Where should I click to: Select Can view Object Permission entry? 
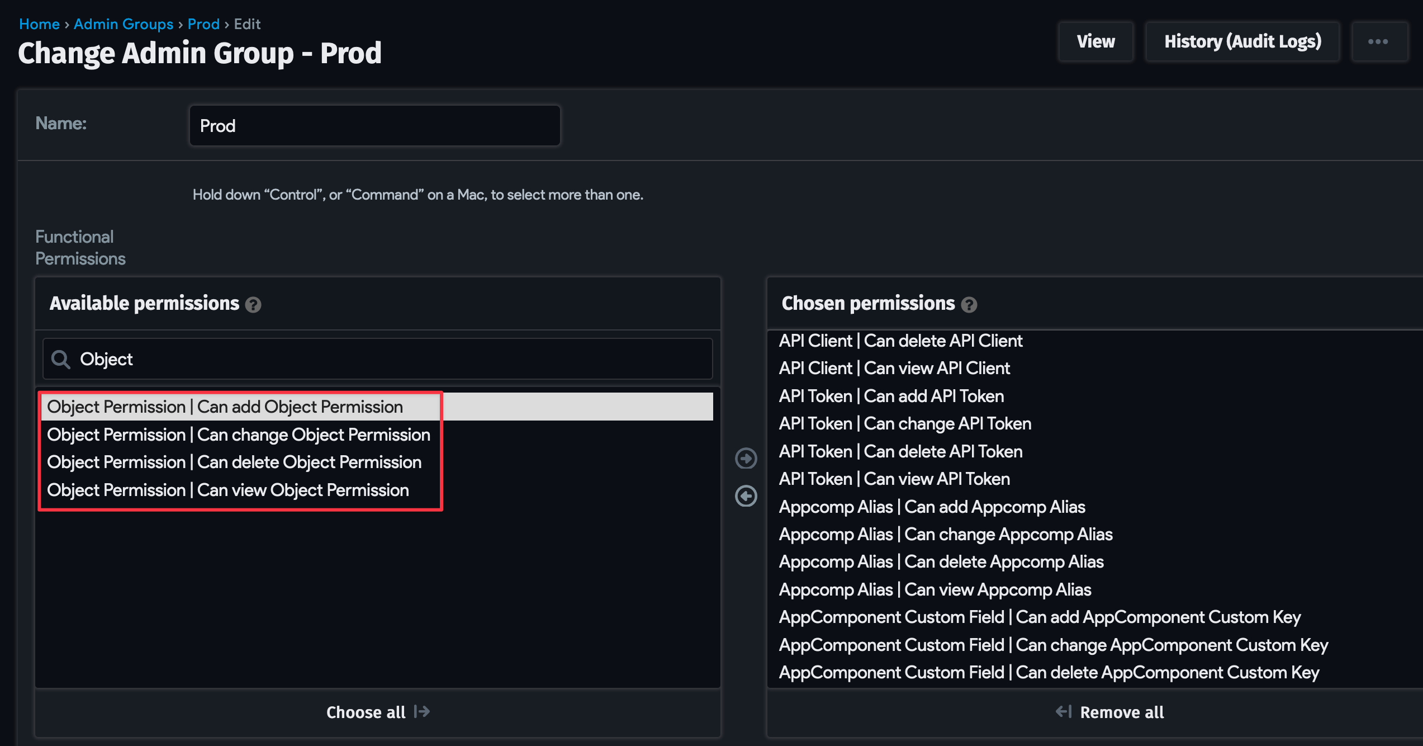click(228, 490)
